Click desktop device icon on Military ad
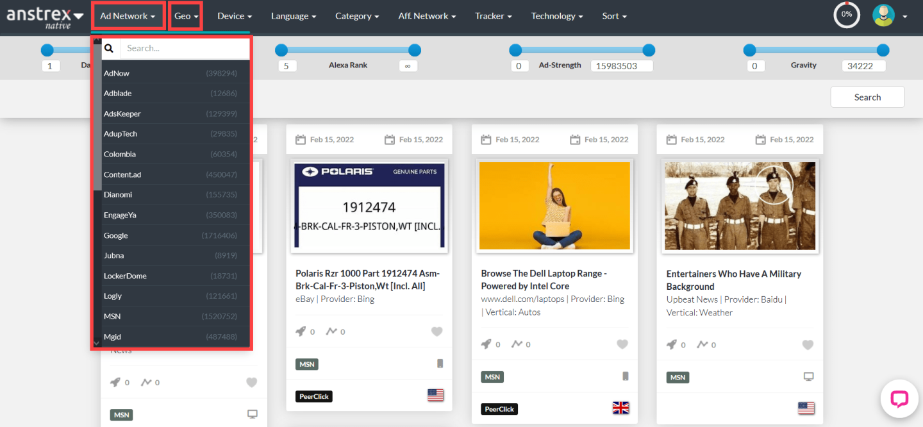This screenshot has width=923, height=427. [808, 377]
